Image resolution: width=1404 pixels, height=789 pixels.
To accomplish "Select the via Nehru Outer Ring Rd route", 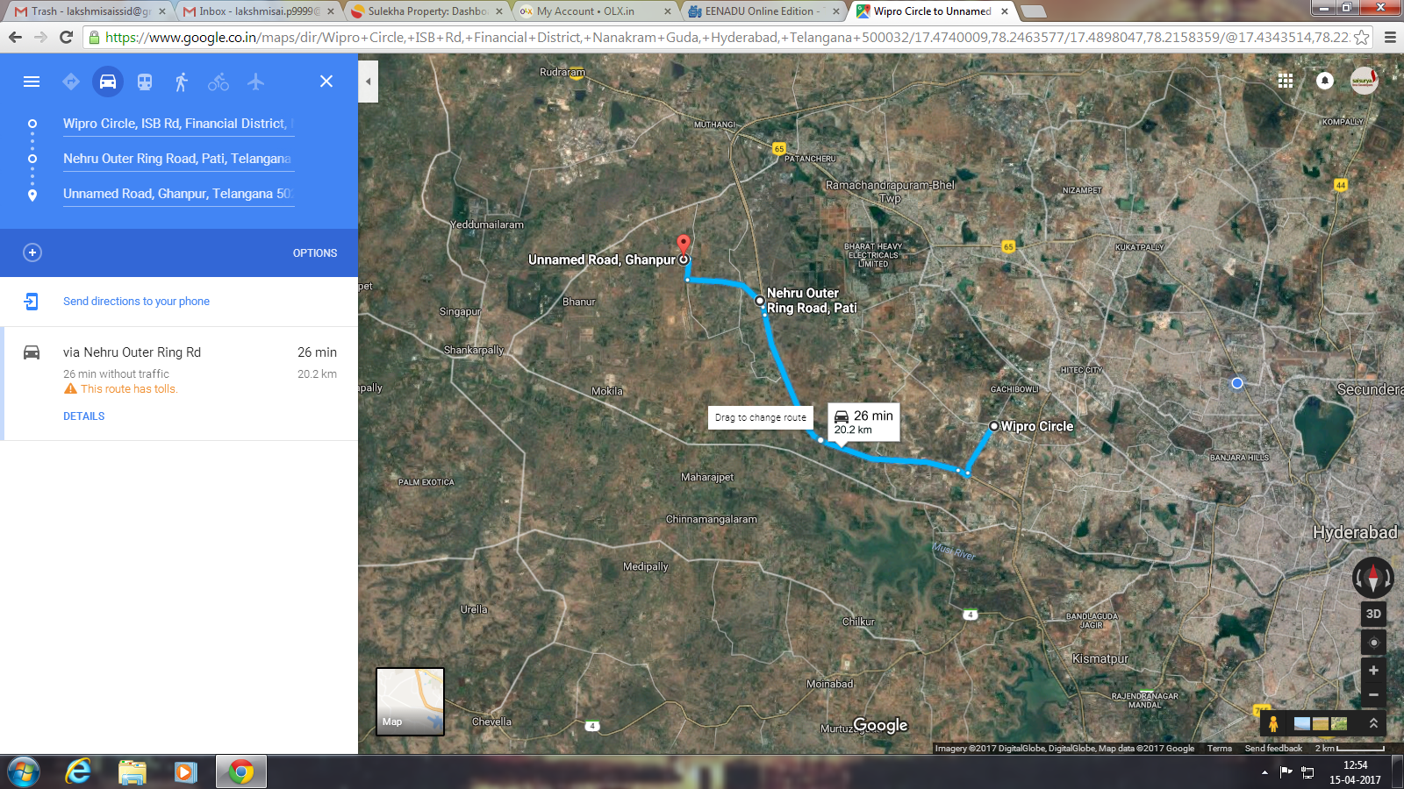I will 179,383.
